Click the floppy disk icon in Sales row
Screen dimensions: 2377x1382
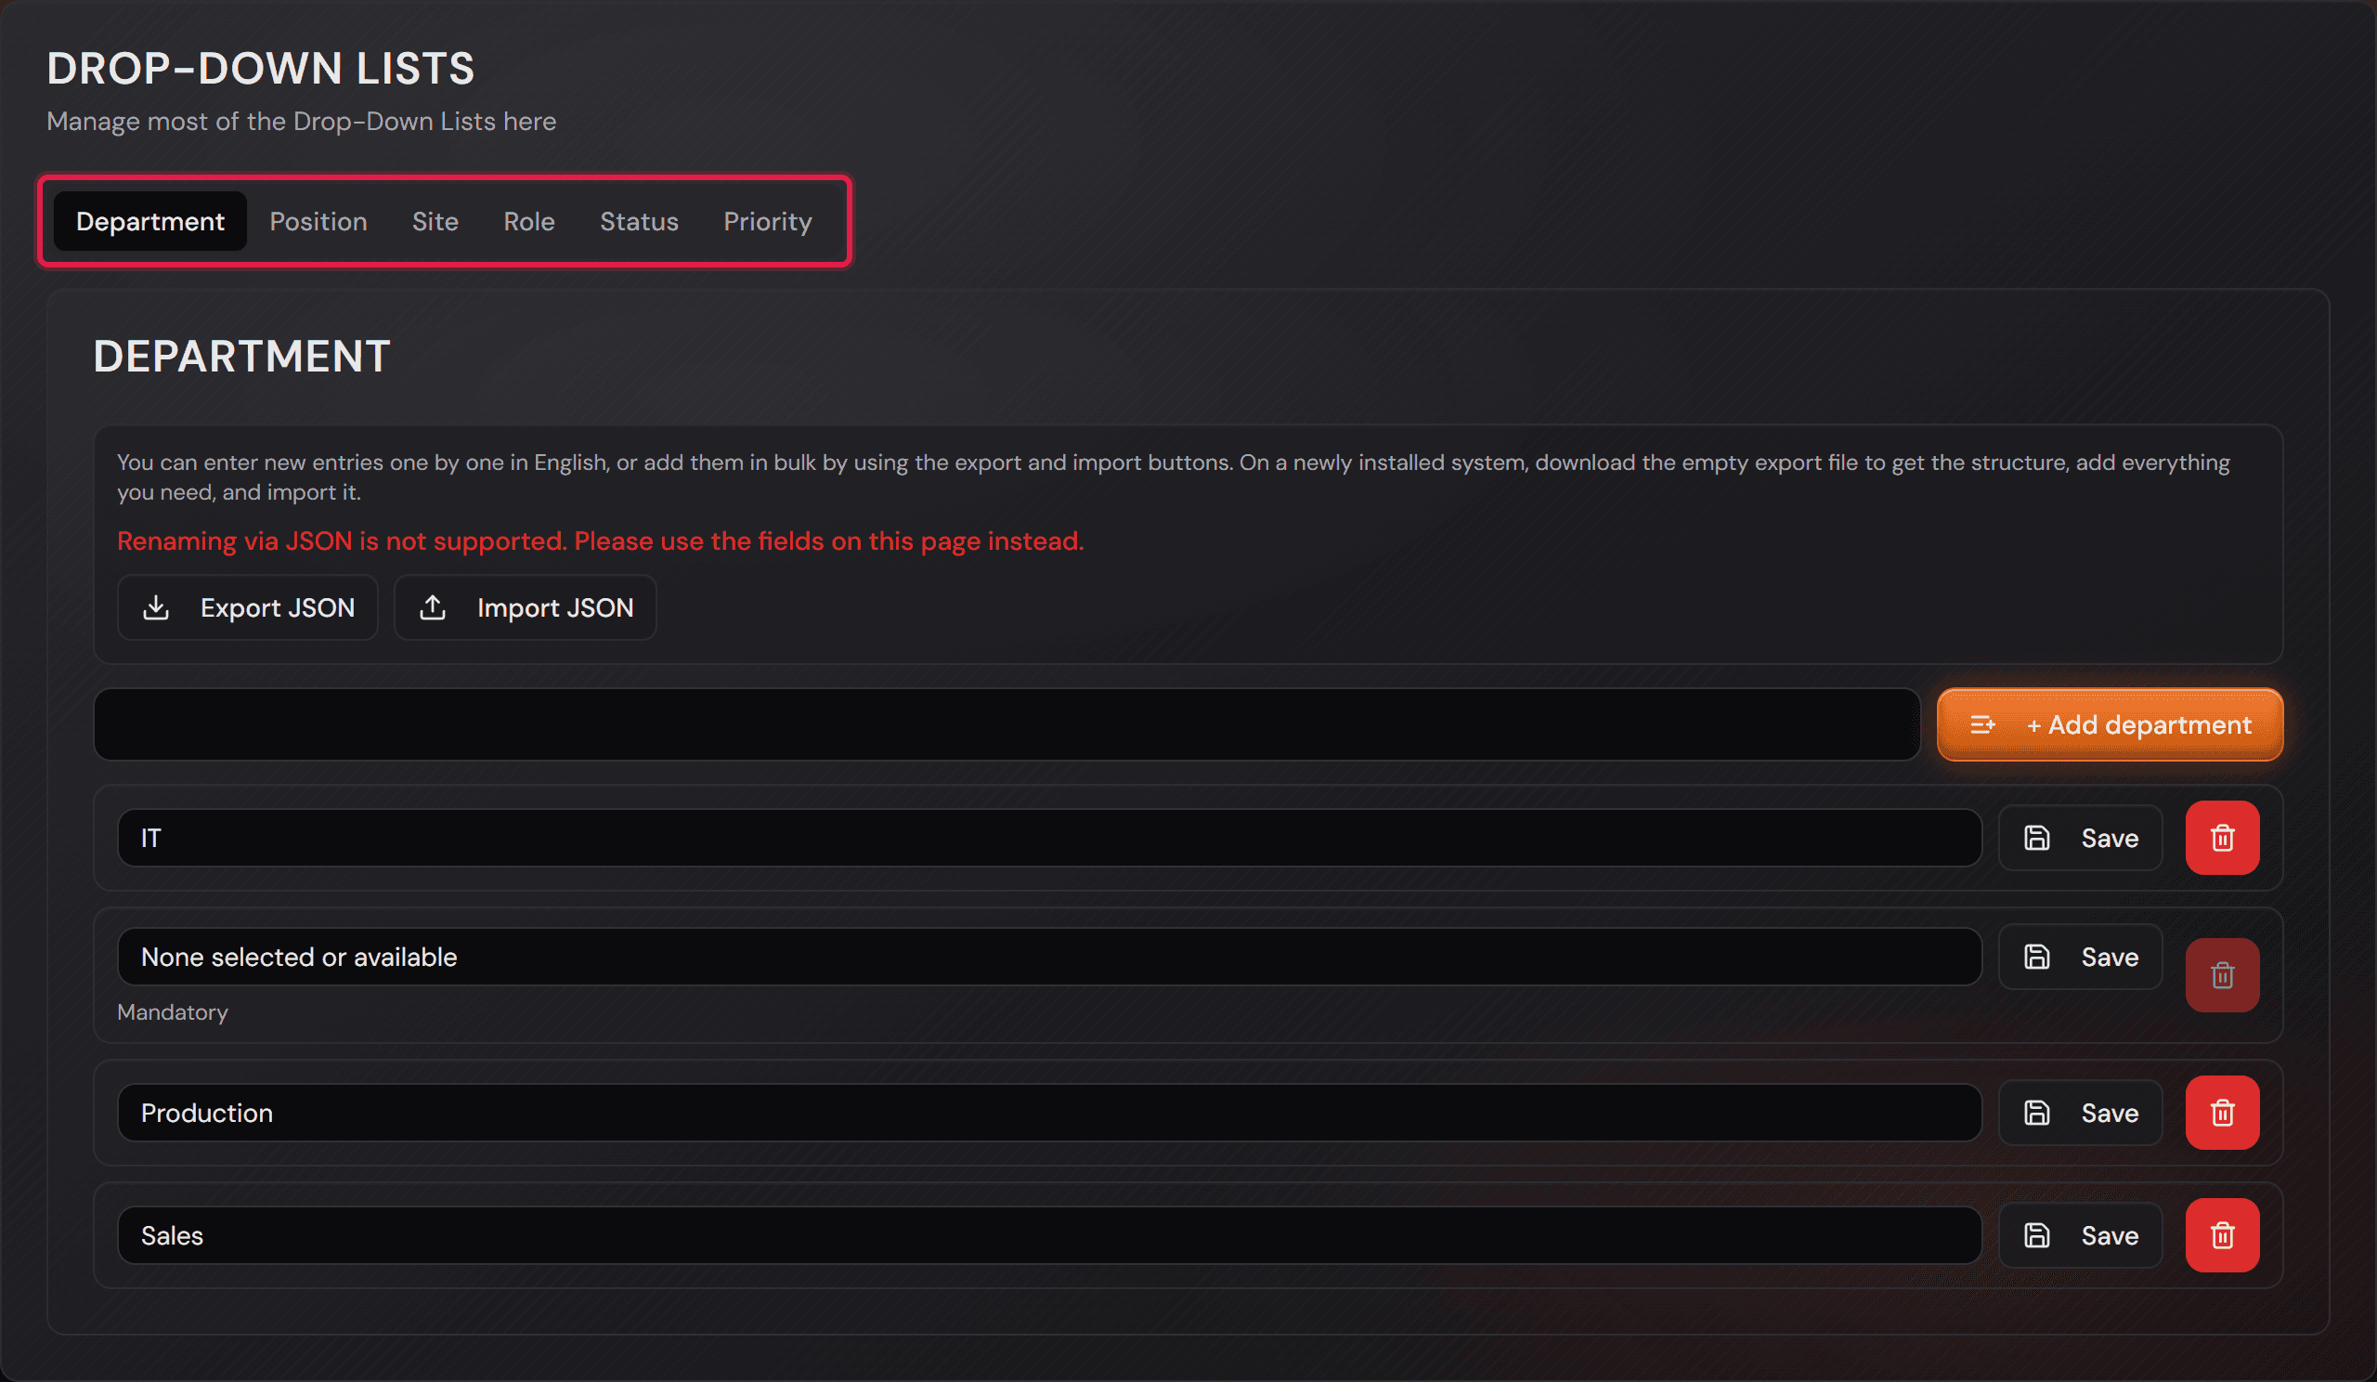(x=2036, y=1235)
